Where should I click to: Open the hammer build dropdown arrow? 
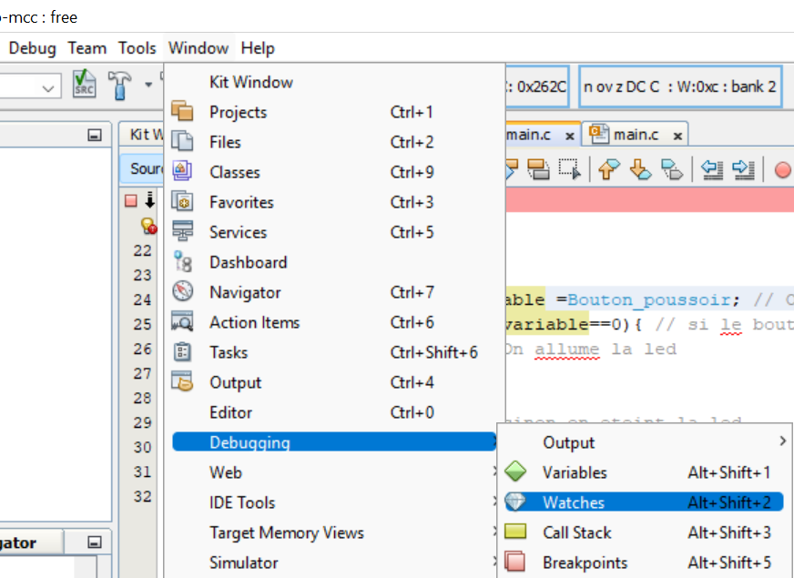point(148,86)
